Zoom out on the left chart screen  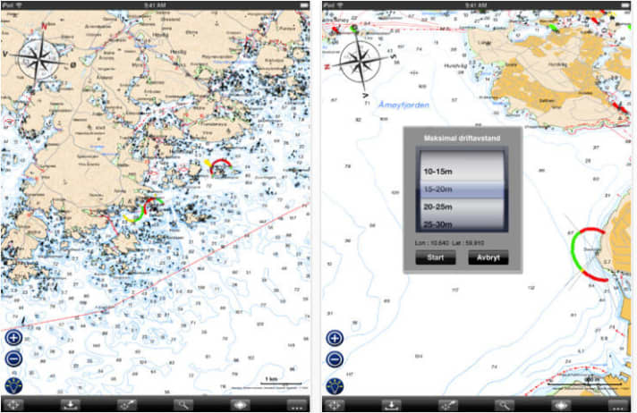coord(13,359)
